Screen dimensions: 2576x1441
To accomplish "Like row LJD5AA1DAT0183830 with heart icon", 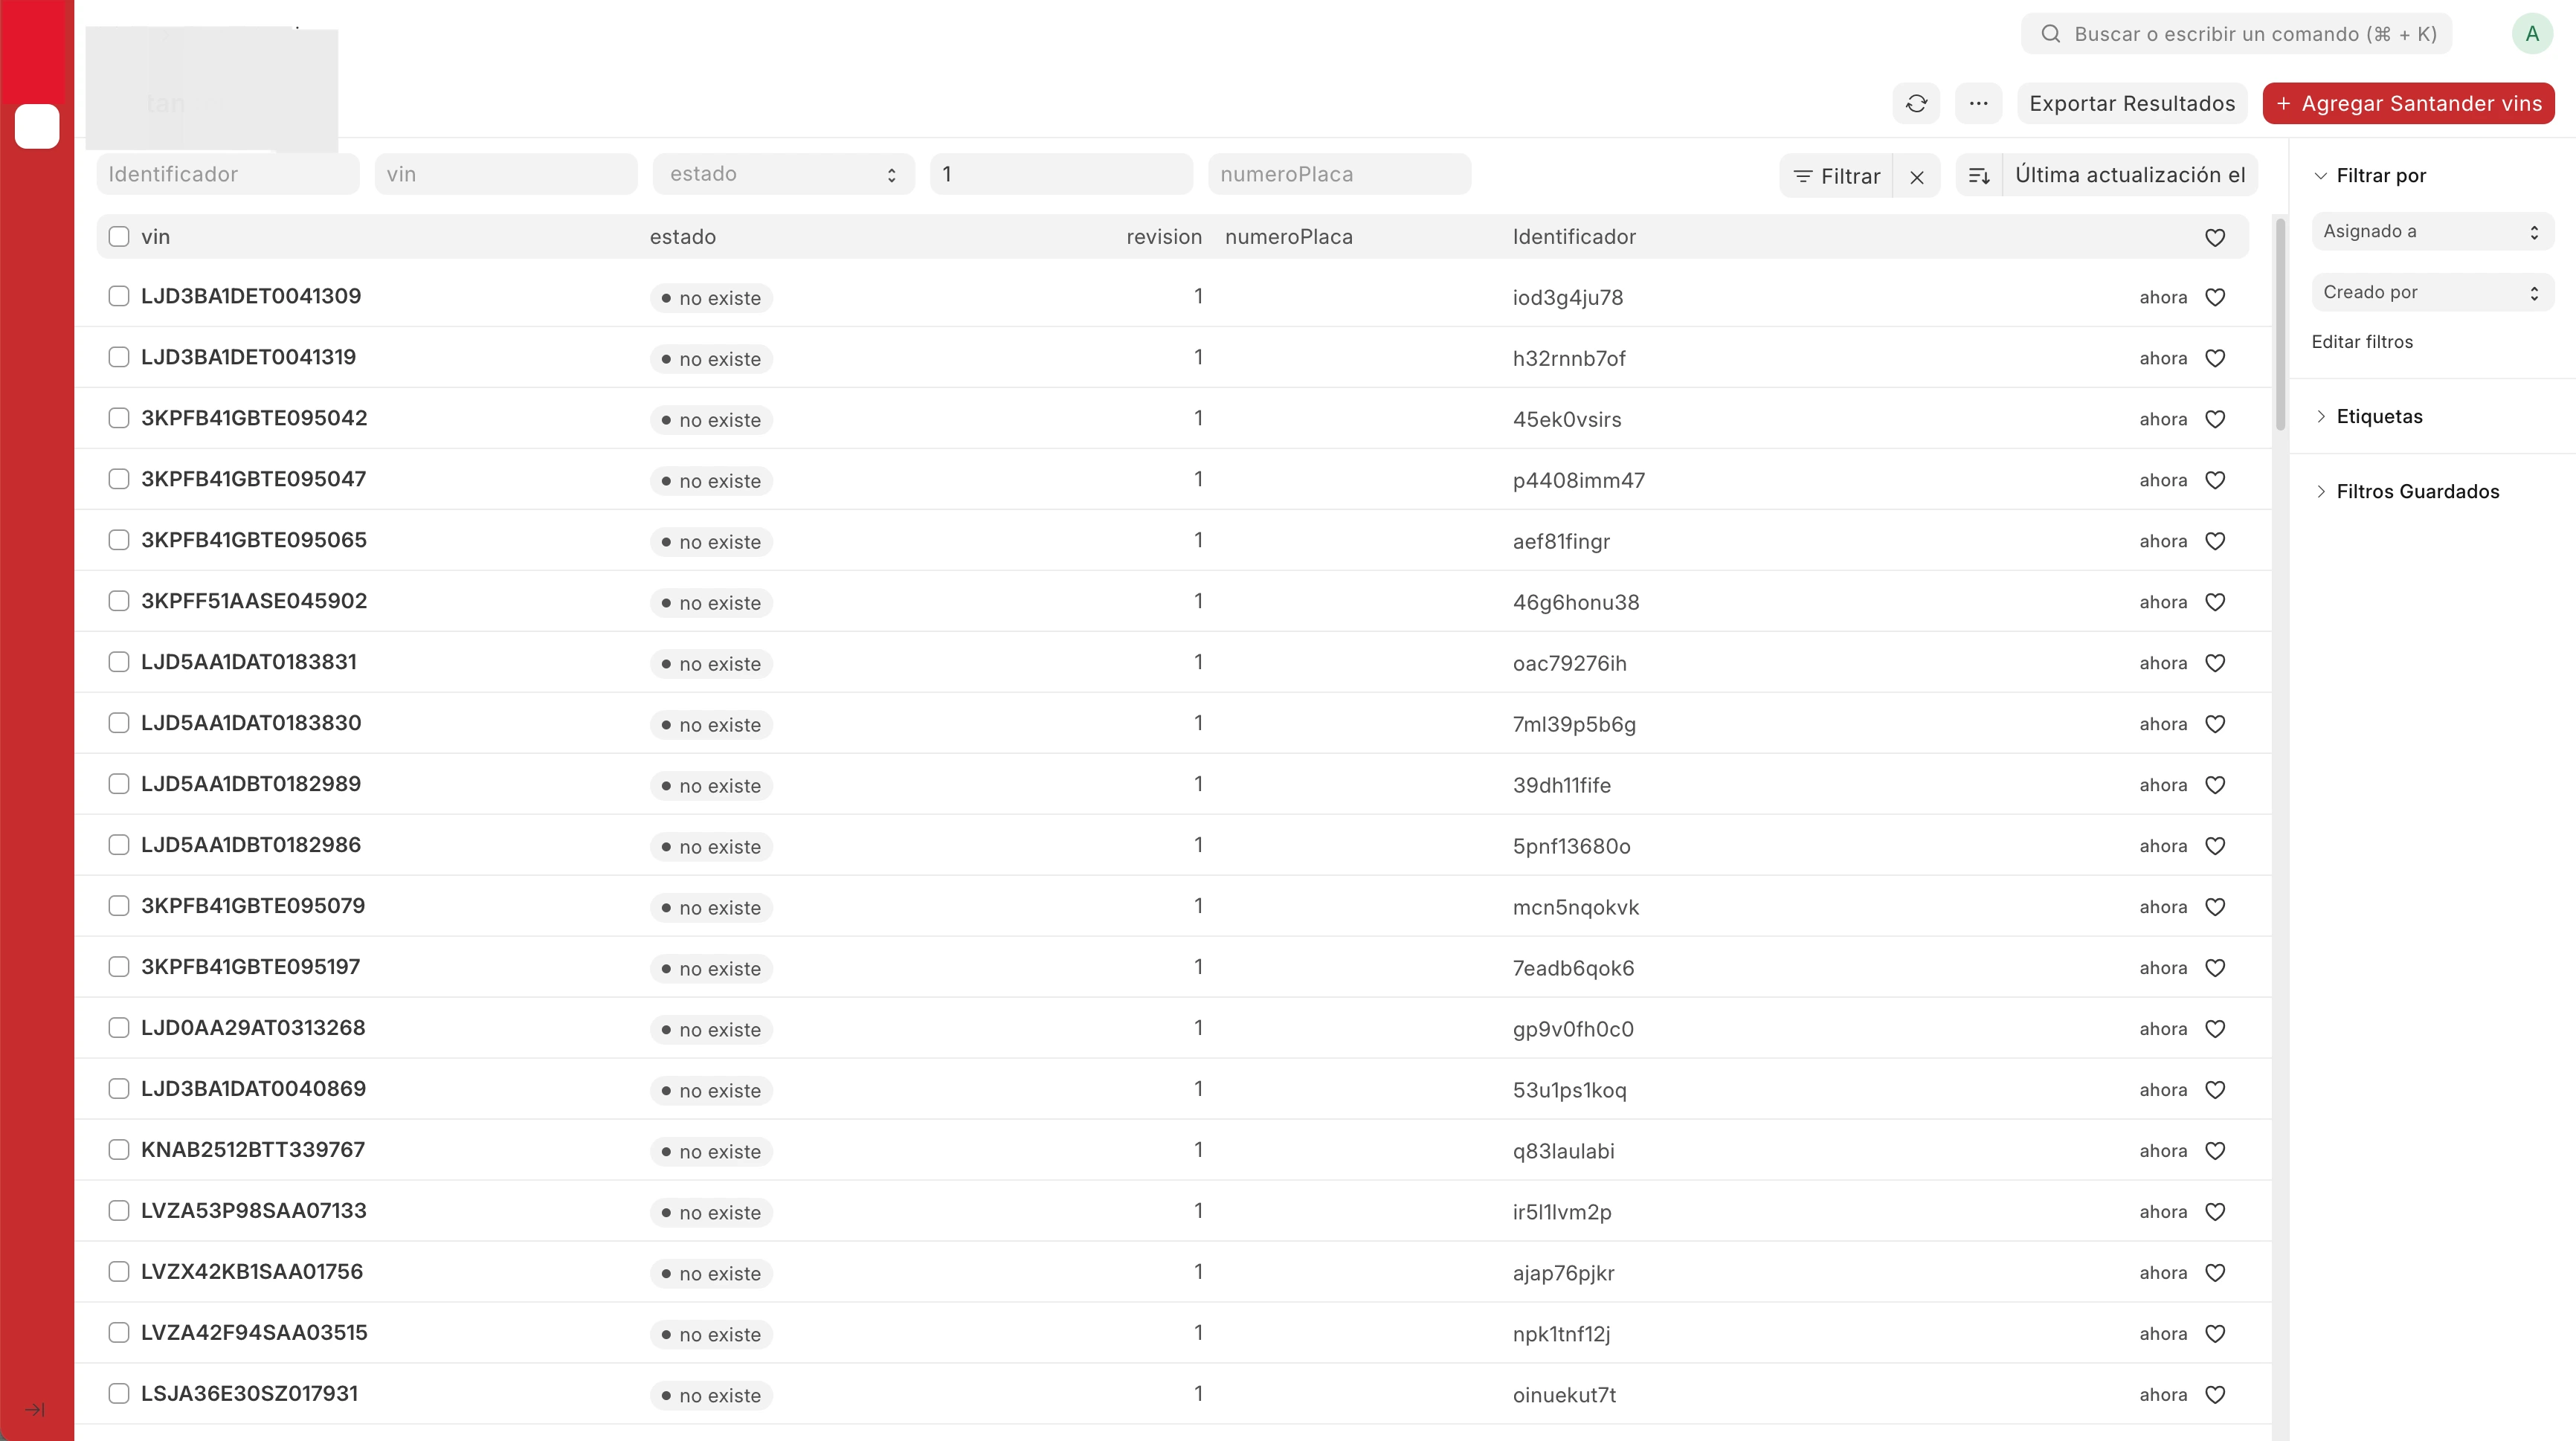I will (2215, 724).
